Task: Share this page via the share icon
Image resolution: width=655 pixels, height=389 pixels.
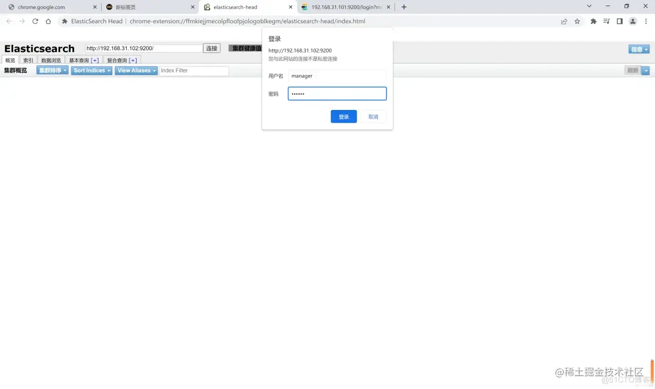Action: 564,22
